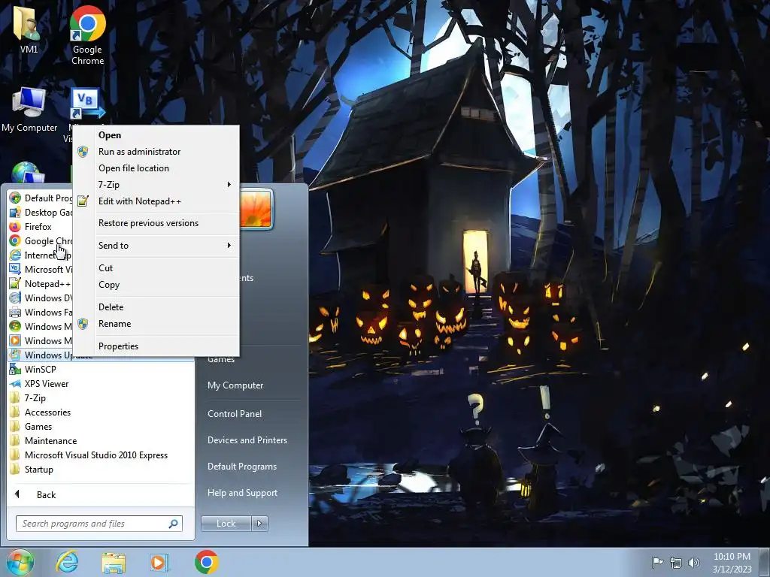Click the Desktop Gadget Gallery icon in Start menu
Image resolution: width=770 pixels, height=577 pixels.
(15, 212)
